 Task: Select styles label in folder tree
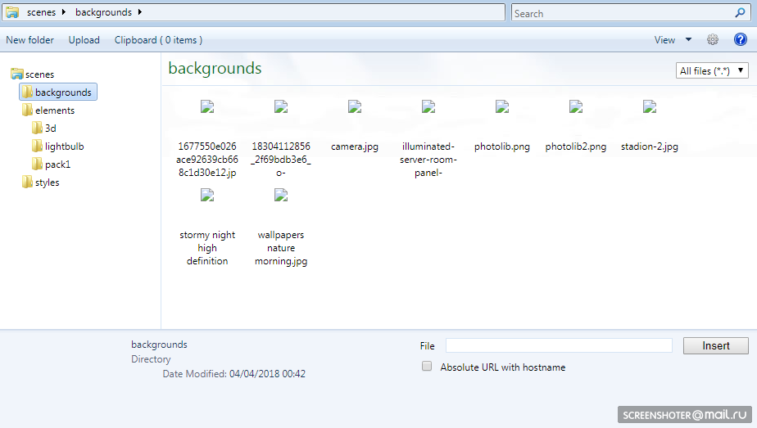click(48, 182)
